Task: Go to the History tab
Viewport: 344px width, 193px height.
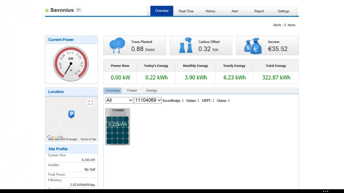Action: (x=210, y=11)
